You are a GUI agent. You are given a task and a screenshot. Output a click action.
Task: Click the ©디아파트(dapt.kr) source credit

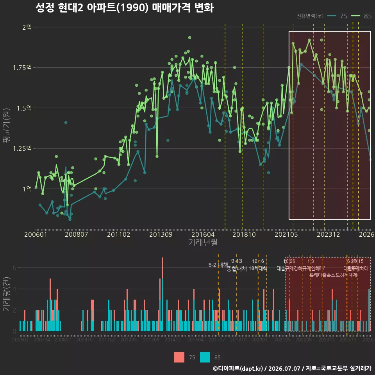click(238, 368)
